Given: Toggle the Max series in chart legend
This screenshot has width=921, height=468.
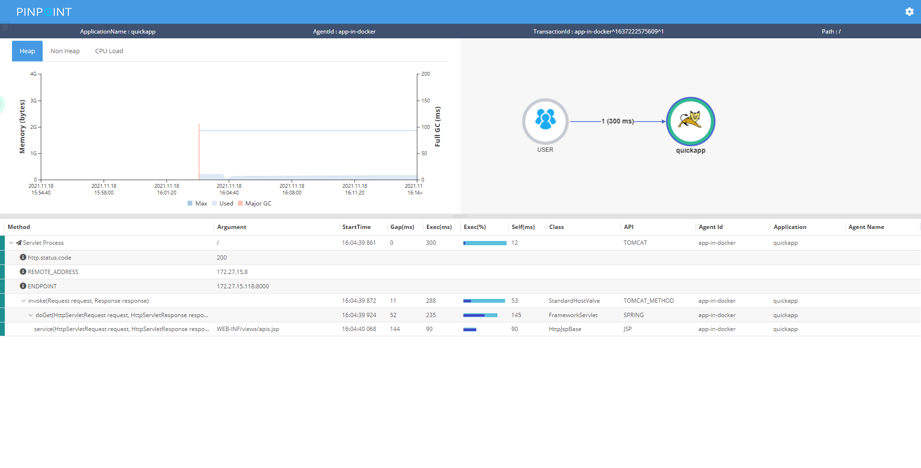Looking at the screenshot, I should [x=197, y=204].
